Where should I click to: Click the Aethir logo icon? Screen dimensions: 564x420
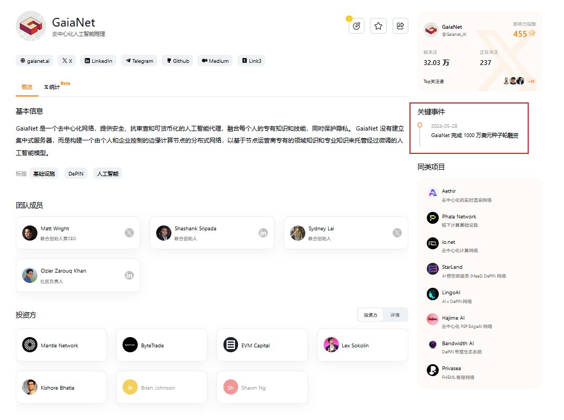[433, 193]
